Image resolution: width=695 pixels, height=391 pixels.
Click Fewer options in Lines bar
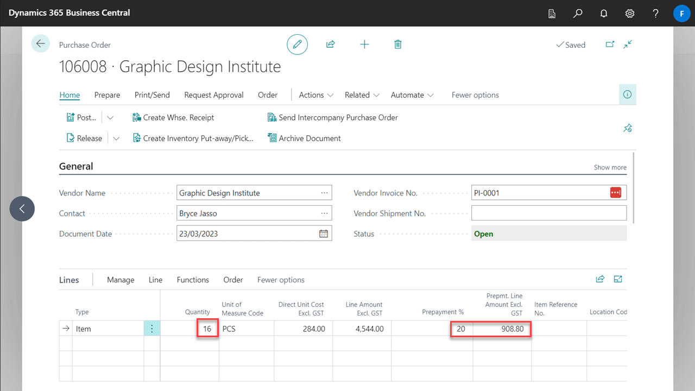click(281, 280)
